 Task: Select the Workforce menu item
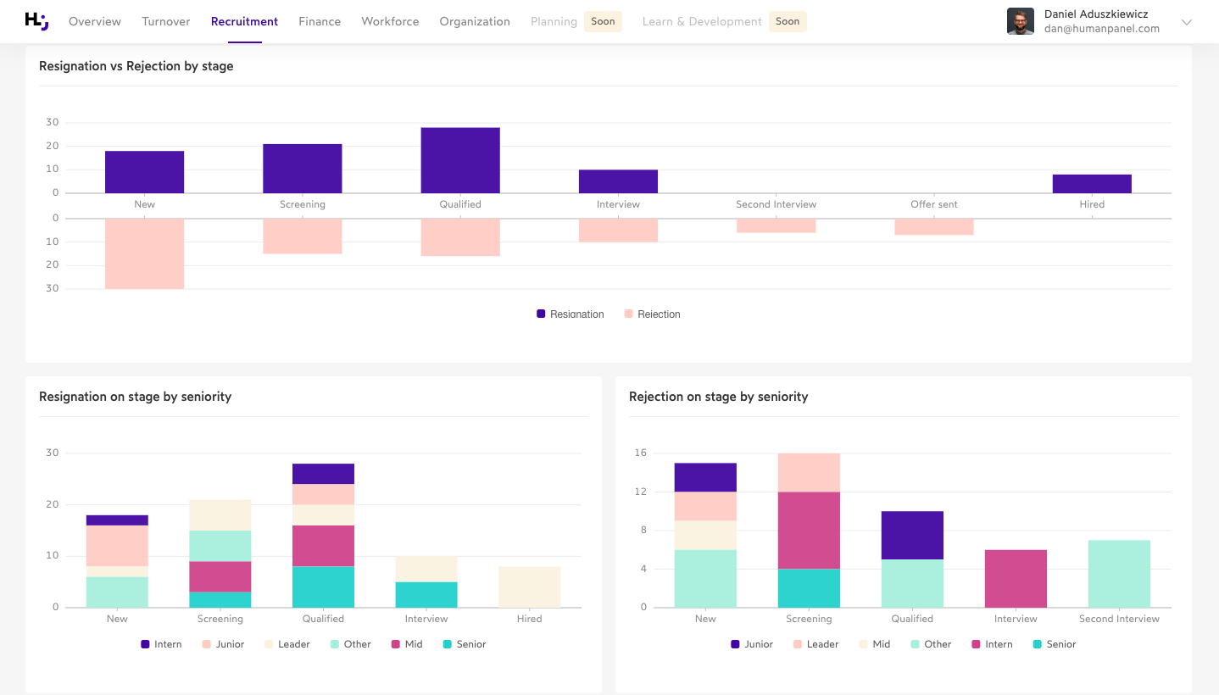coord(390,21)
